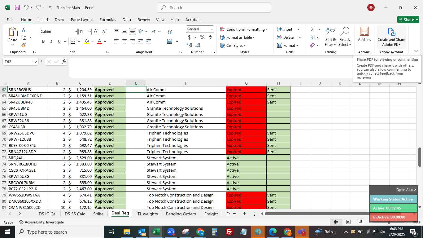Click the Decrease Font Size icon
Viewport: 423px width, 238px height.
click(x=104, y=32)
